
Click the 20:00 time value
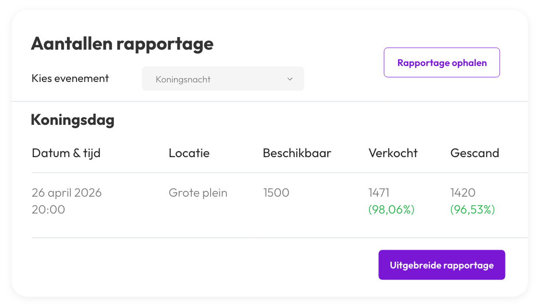[48, 210]
